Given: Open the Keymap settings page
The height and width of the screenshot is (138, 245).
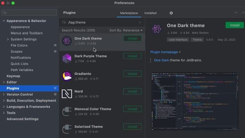Looking at the screenshot, I should tap(13, 76).
